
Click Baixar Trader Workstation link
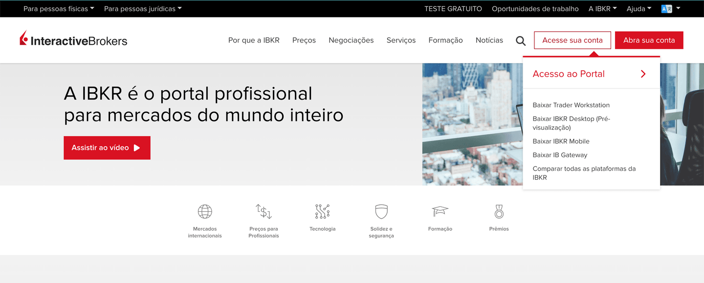pos(571,105)
